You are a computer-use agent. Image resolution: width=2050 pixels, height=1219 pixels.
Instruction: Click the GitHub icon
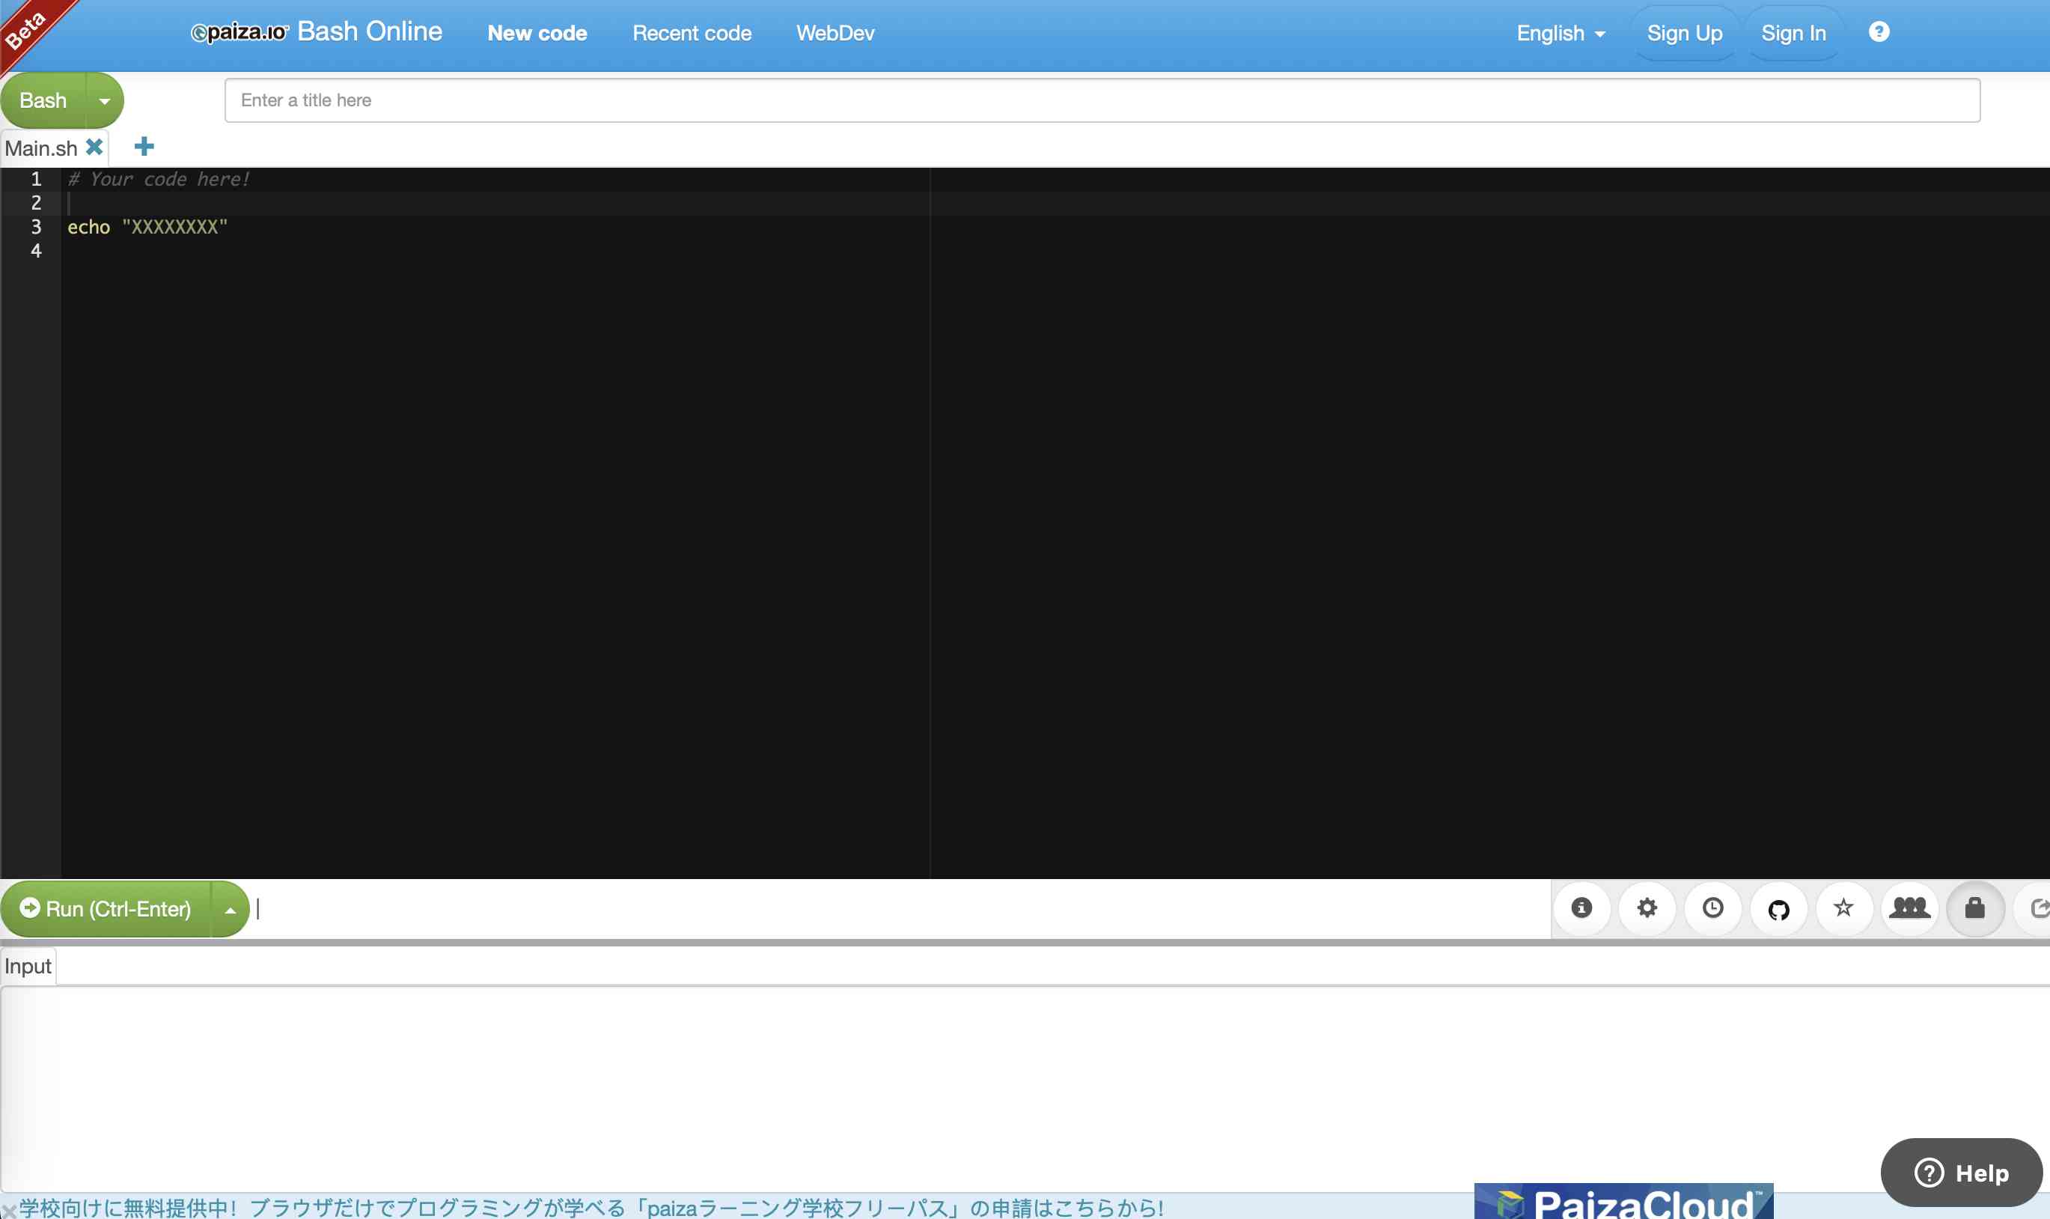1779,907
